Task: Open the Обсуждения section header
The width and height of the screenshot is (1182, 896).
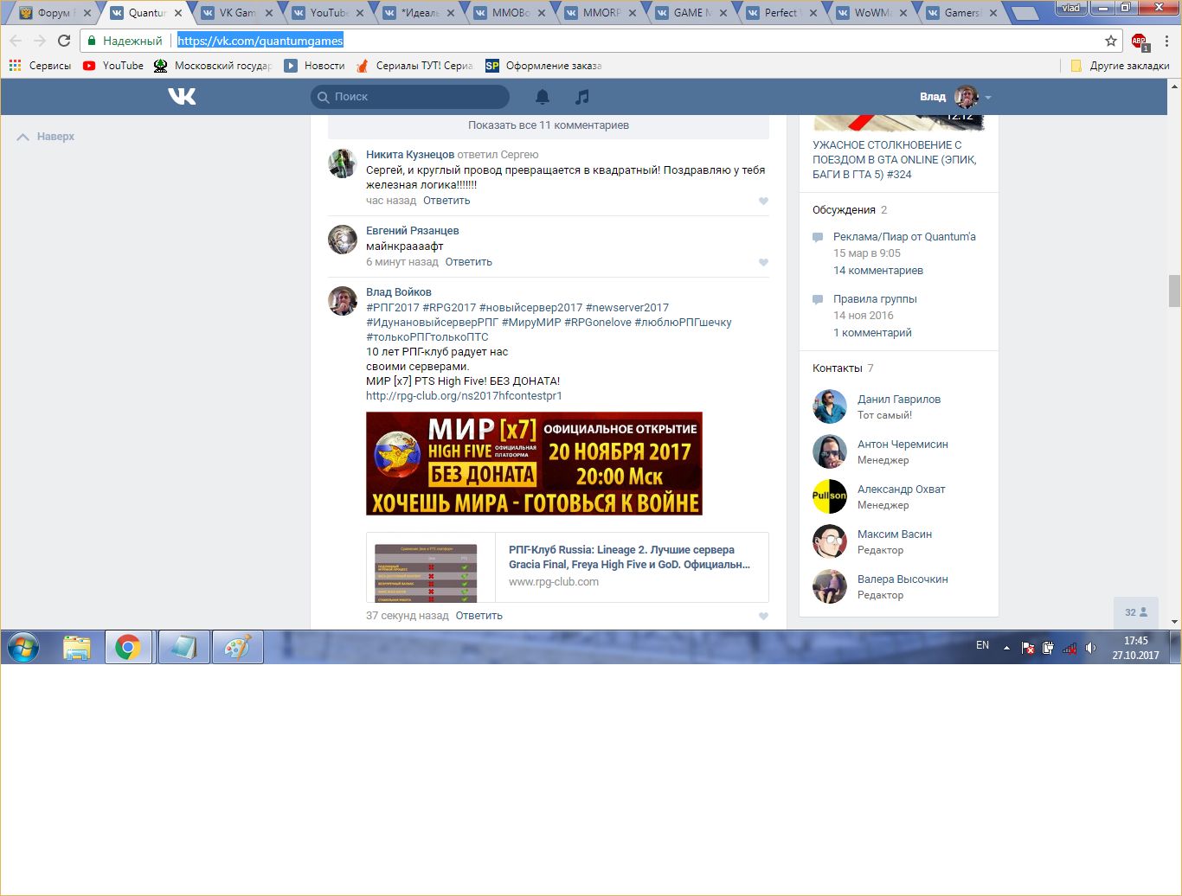Action: coord(844,210)
